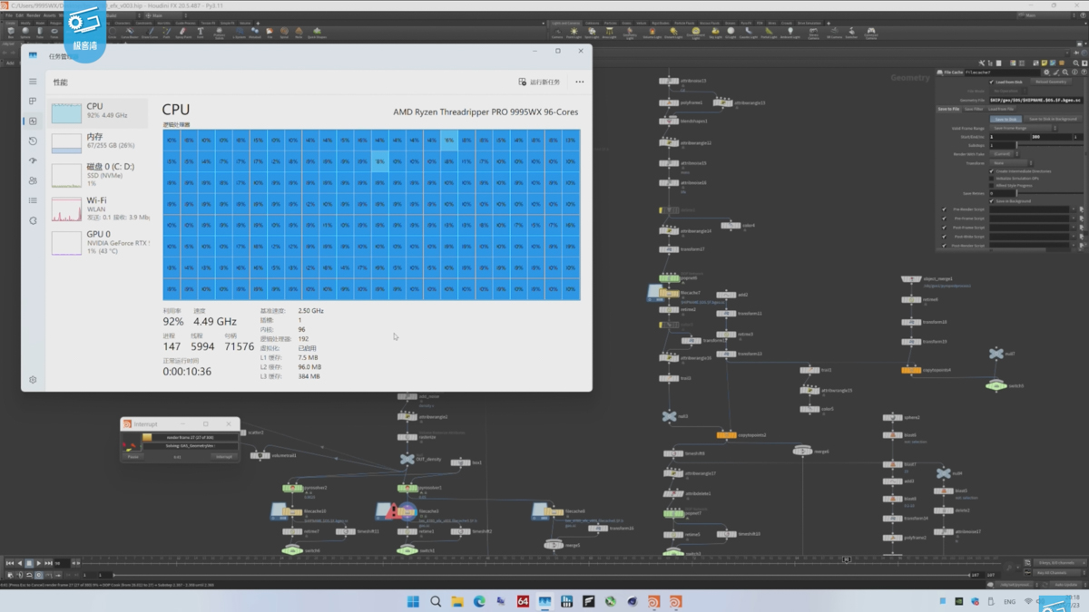Open the Houdini Render menu

[x=33, y=15]
